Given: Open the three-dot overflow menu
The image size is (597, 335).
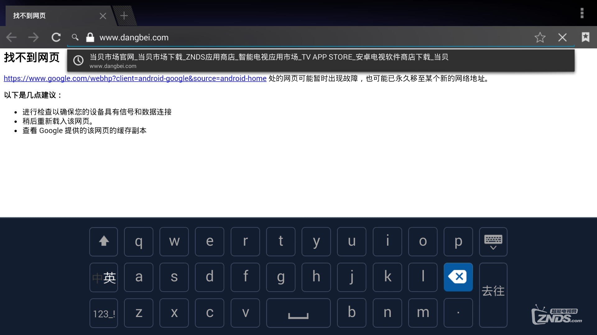Looking at the screenshot, I should [582, 13].
